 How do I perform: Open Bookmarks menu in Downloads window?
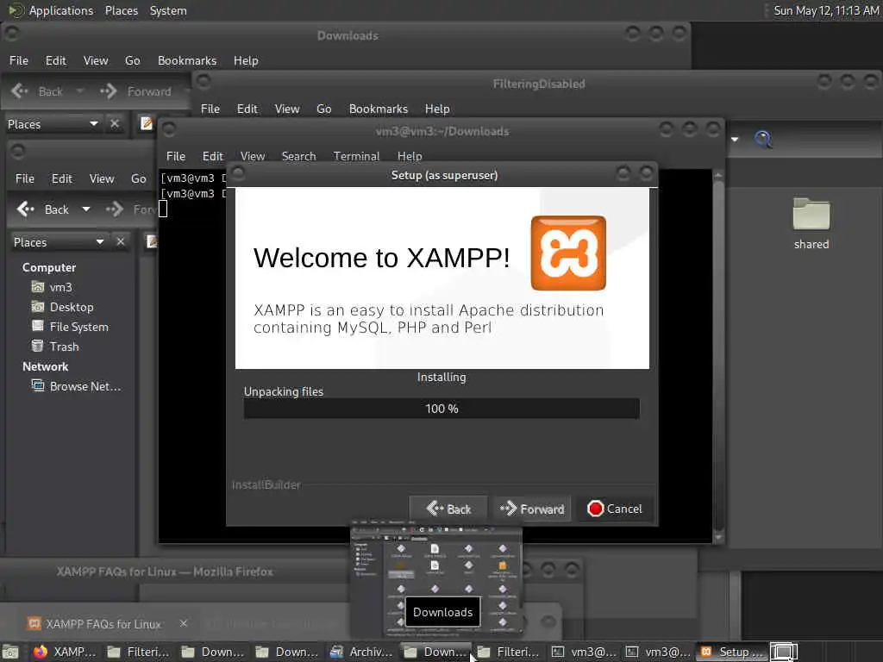tap(187, 61)
